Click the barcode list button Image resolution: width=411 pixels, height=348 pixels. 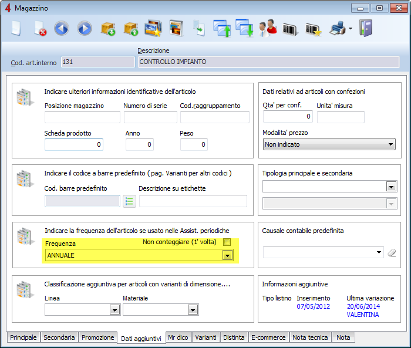click(130, 201)
